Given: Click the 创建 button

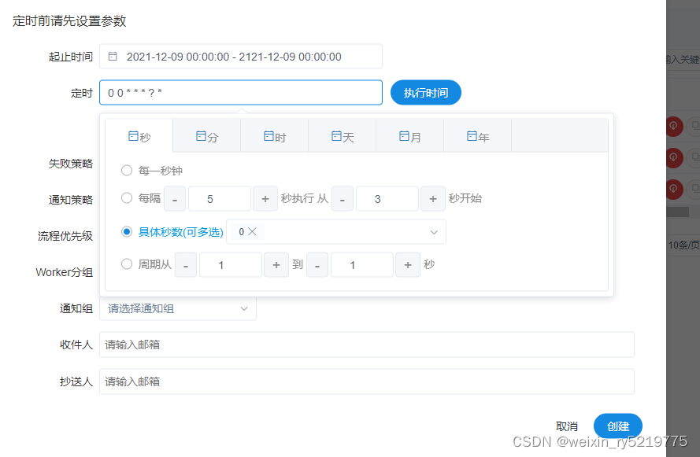Looking at the screenshot, I should click(618, 426).
